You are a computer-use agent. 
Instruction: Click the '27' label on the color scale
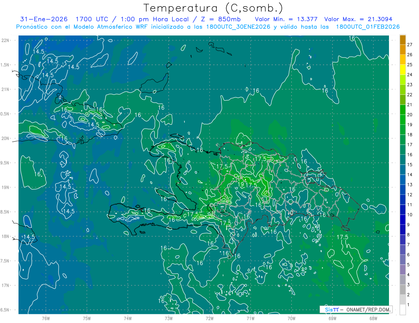point(410,45)
